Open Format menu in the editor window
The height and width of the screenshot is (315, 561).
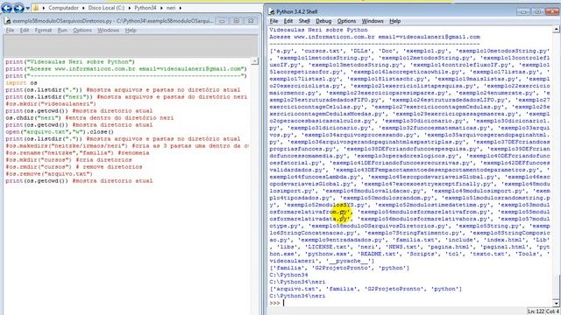click(x=43, y=31)
